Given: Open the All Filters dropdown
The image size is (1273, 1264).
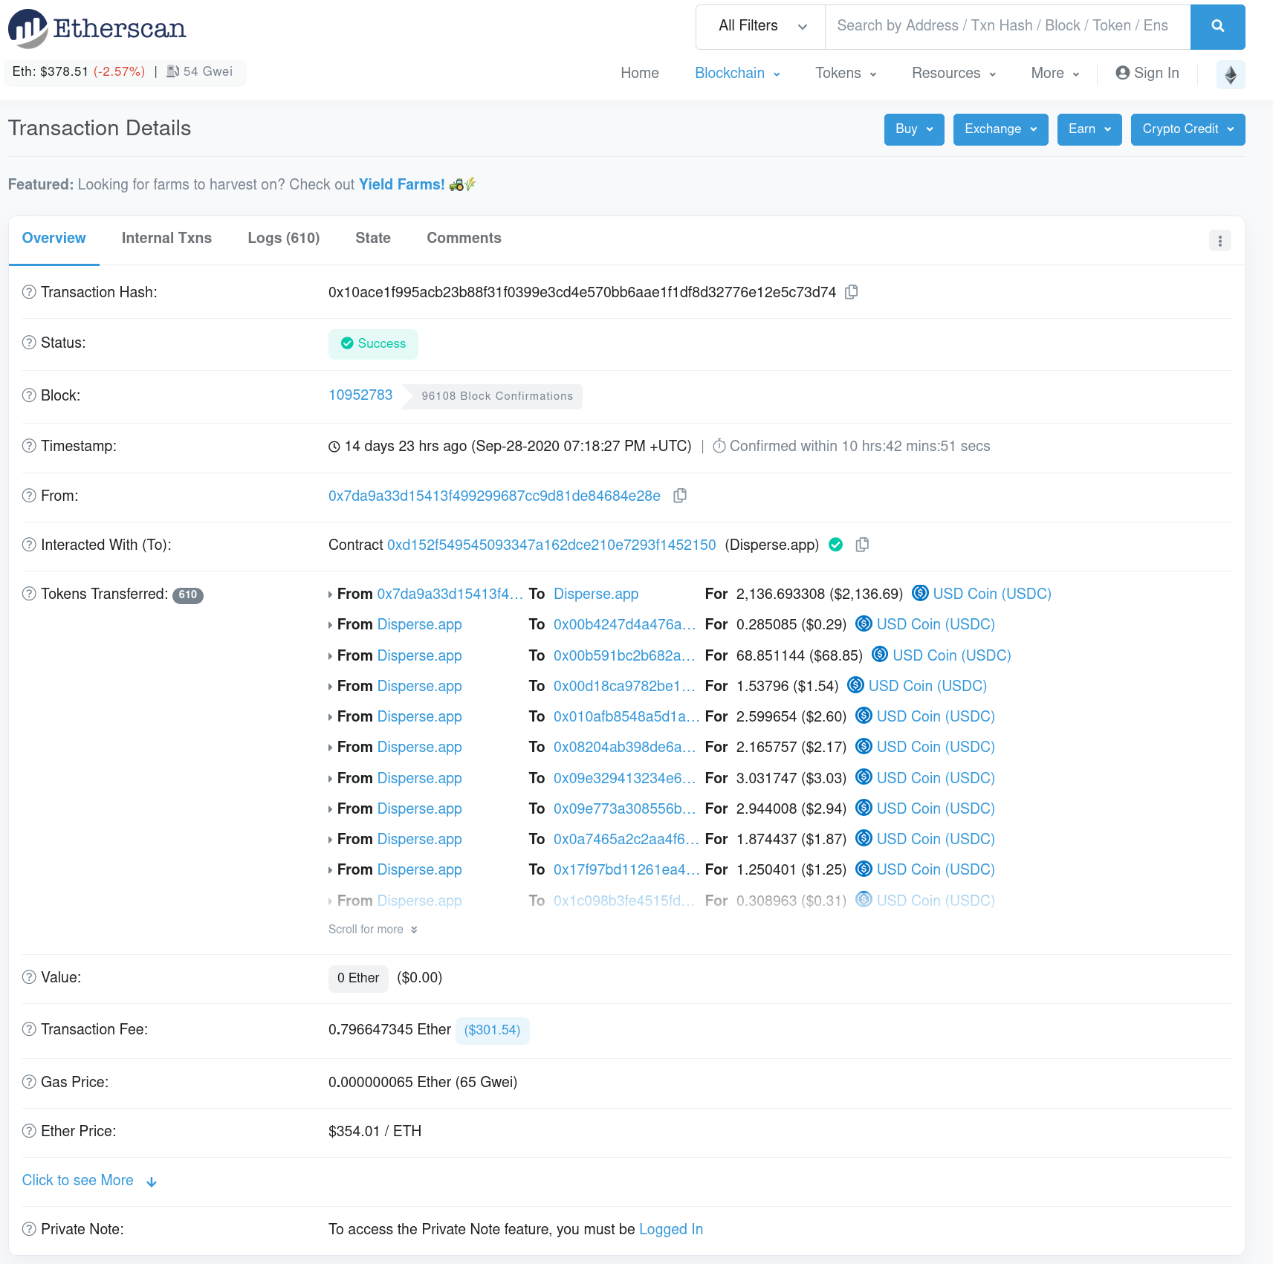Looking at the screenshot, I should pyautogui.click(x=761, y=27).
